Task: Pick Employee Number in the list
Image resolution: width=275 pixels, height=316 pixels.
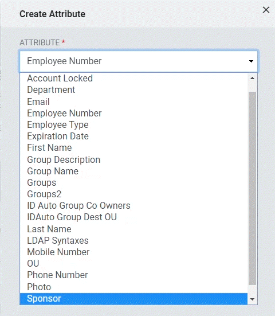Action: [x=133, y=113]
